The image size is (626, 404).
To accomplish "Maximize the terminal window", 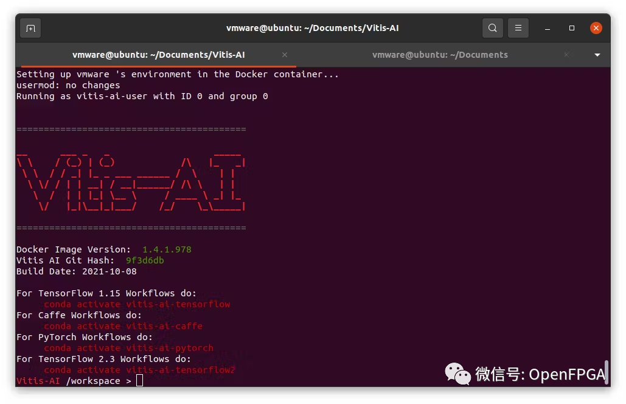I will click(x=572, y=28).
